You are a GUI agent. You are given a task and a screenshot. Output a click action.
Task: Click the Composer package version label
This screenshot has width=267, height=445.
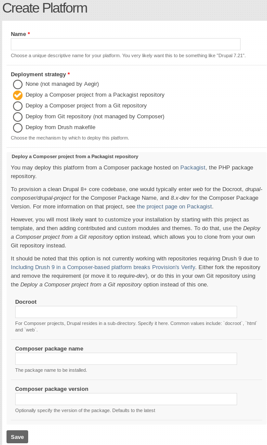[52, 389]
